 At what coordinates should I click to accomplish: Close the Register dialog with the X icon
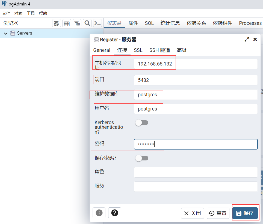coord(255,39)
